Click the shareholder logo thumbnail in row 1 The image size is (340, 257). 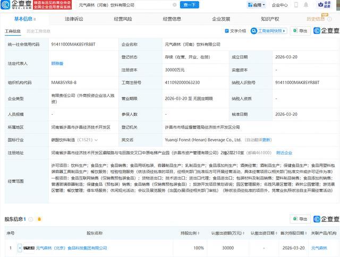coord(29,248)
